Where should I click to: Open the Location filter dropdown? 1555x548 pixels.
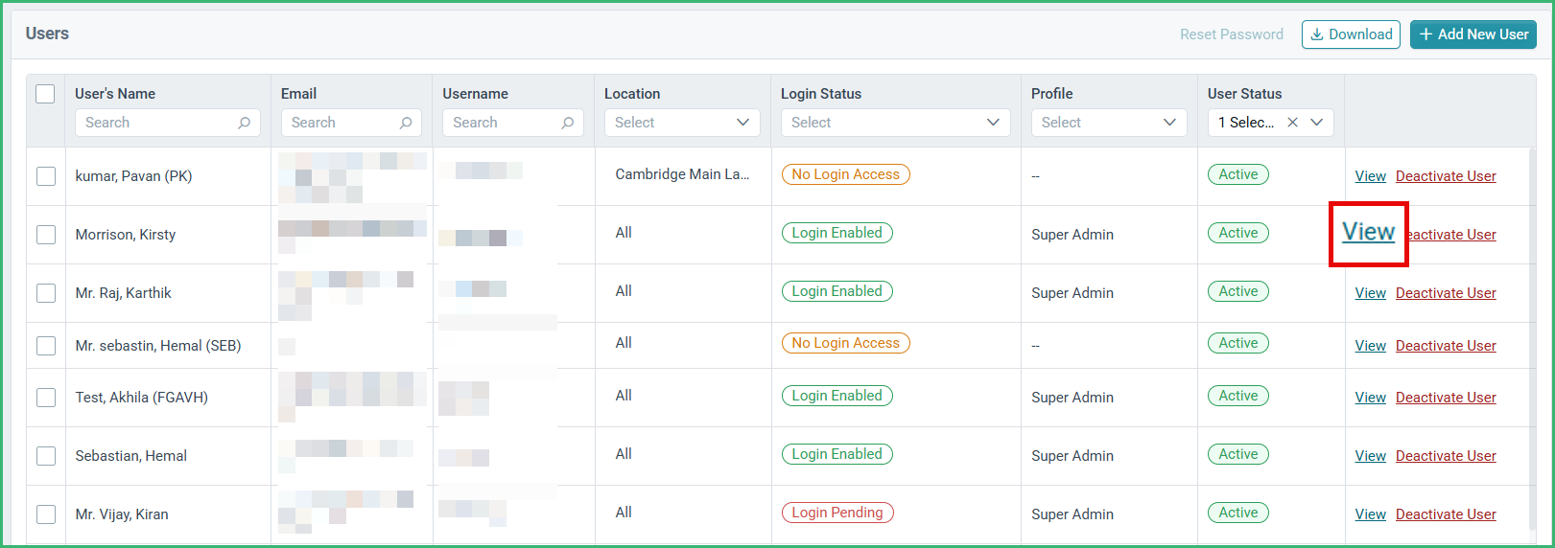(x=682, y=123)
